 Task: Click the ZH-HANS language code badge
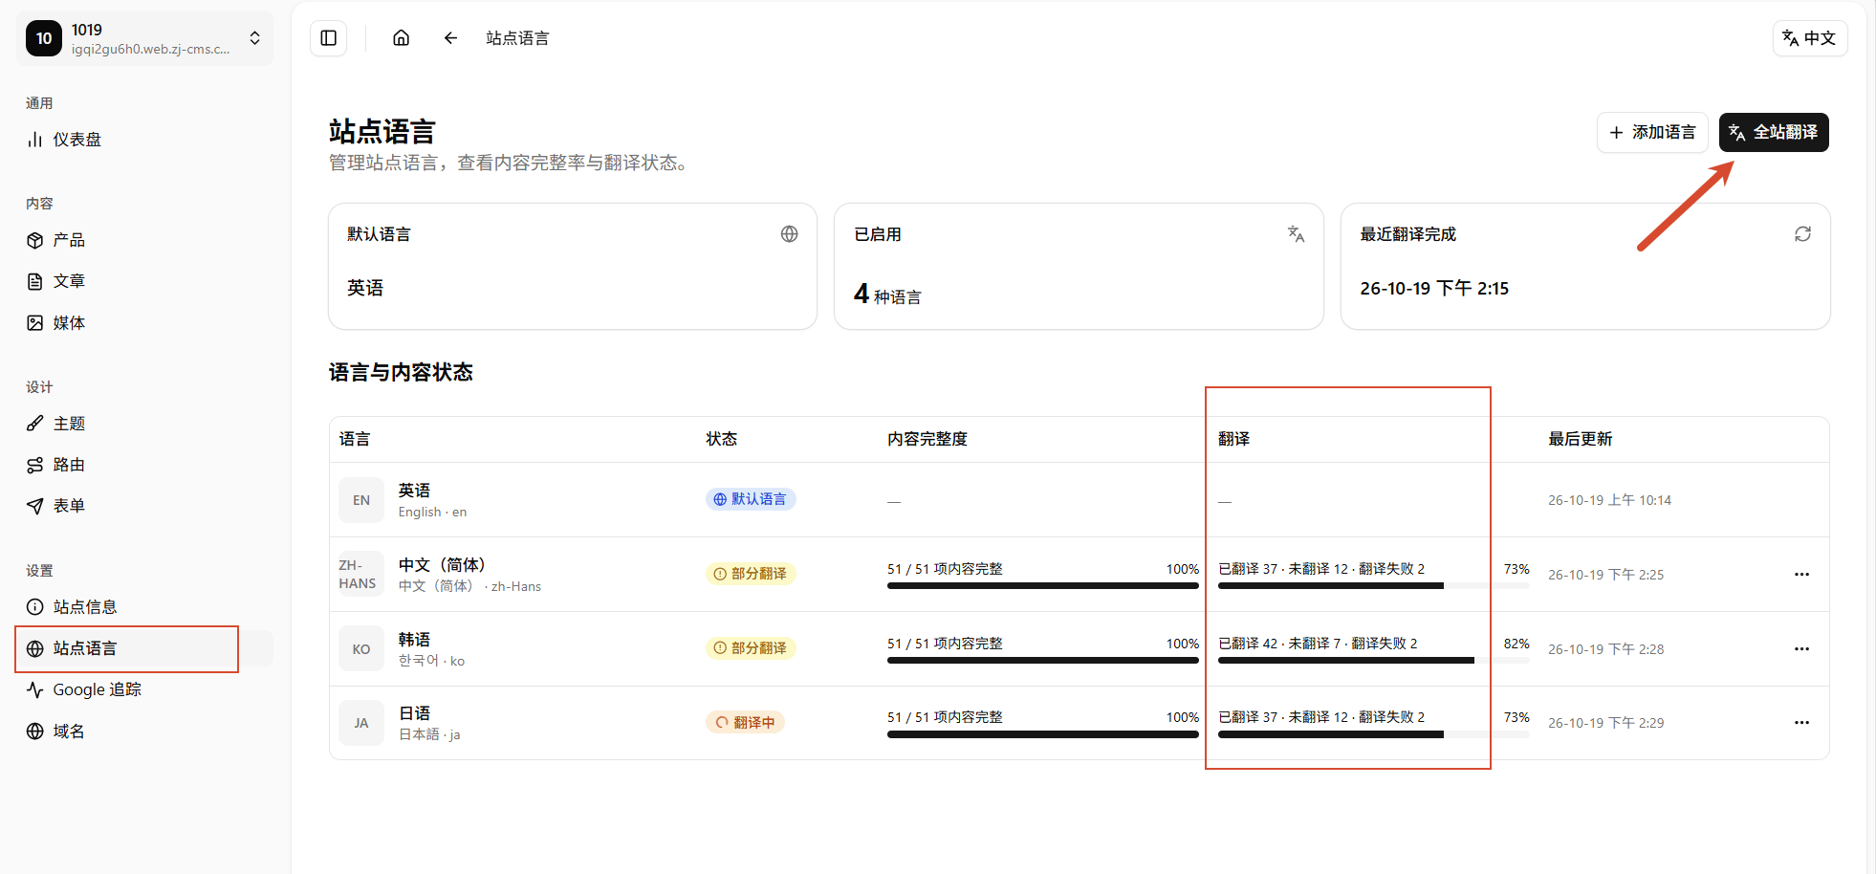[361, 575]
